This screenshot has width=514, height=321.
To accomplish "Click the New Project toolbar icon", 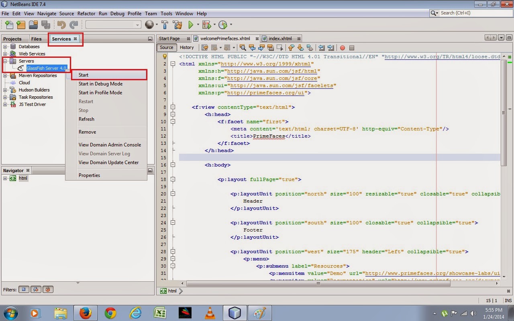I will 20,25.
